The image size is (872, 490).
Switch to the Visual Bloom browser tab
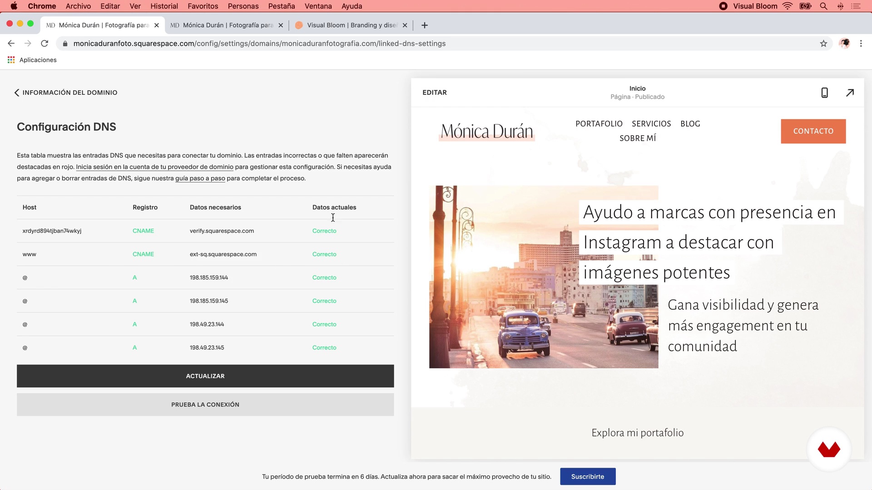click(351, 25)
